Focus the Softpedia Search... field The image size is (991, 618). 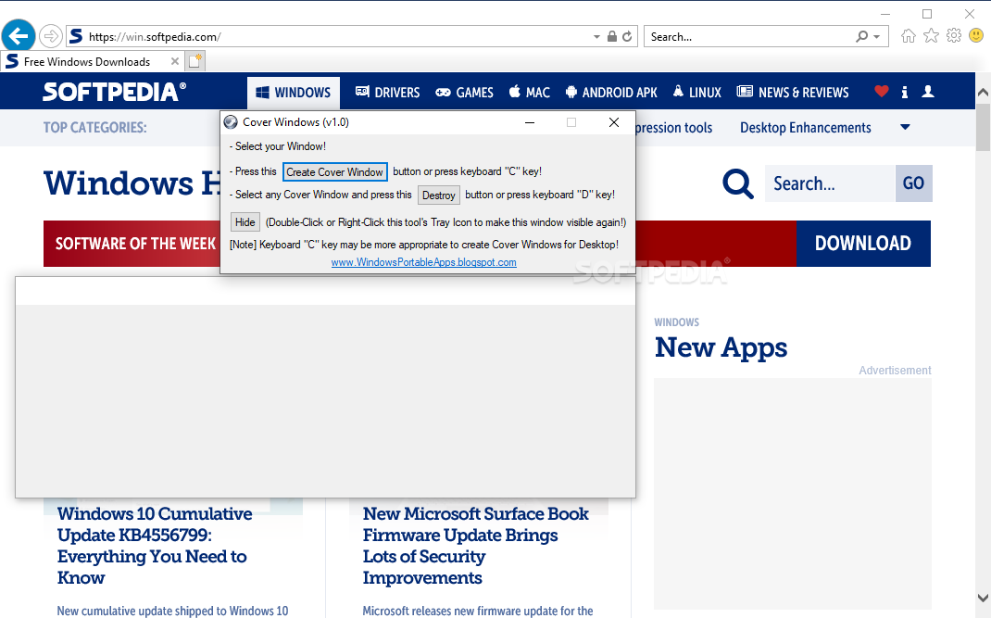(830, 183)
